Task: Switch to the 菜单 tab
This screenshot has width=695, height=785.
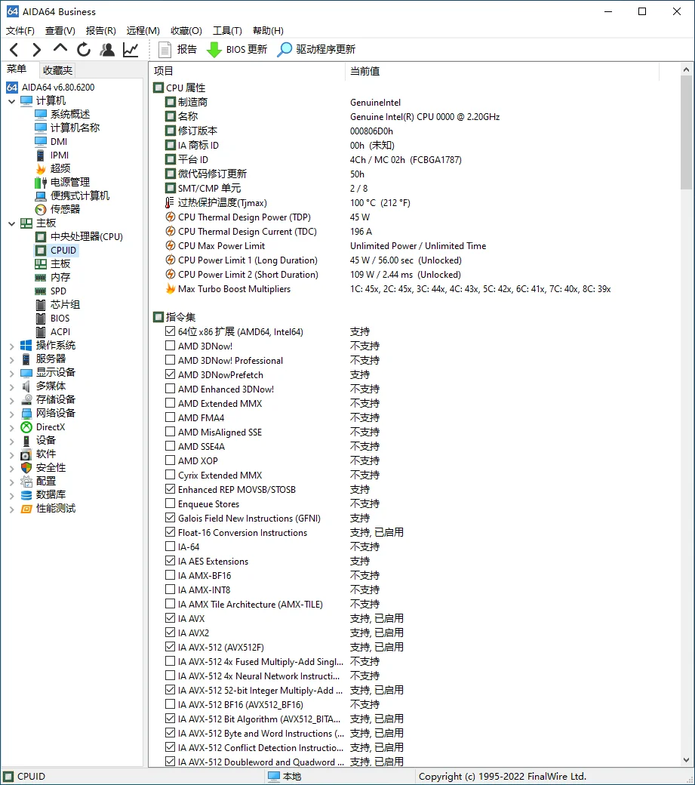Action: pyautogui.click(x=17, y=69)
